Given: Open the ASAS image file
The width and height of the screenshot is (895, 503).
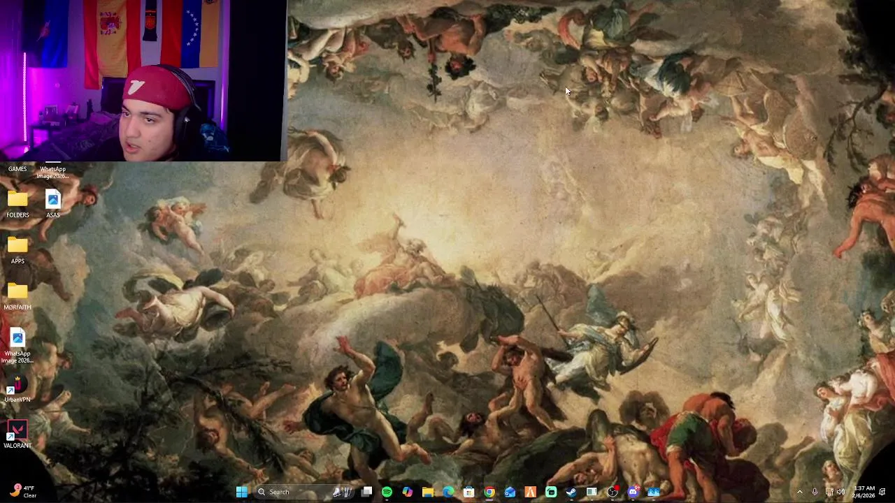Looking at the screenshot, I should click(x=52, y=205).
